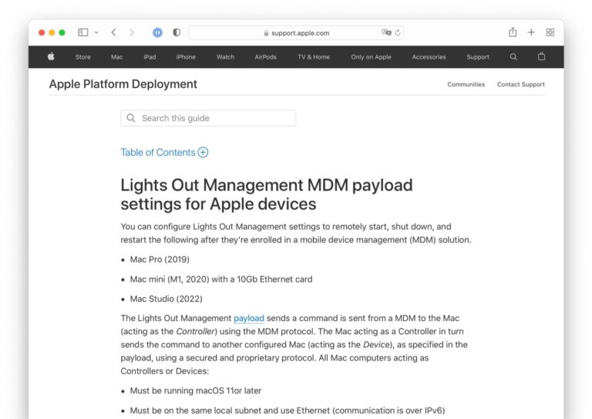
Task: Click the green full-screen window button
Action: click(x=62, y=32)
